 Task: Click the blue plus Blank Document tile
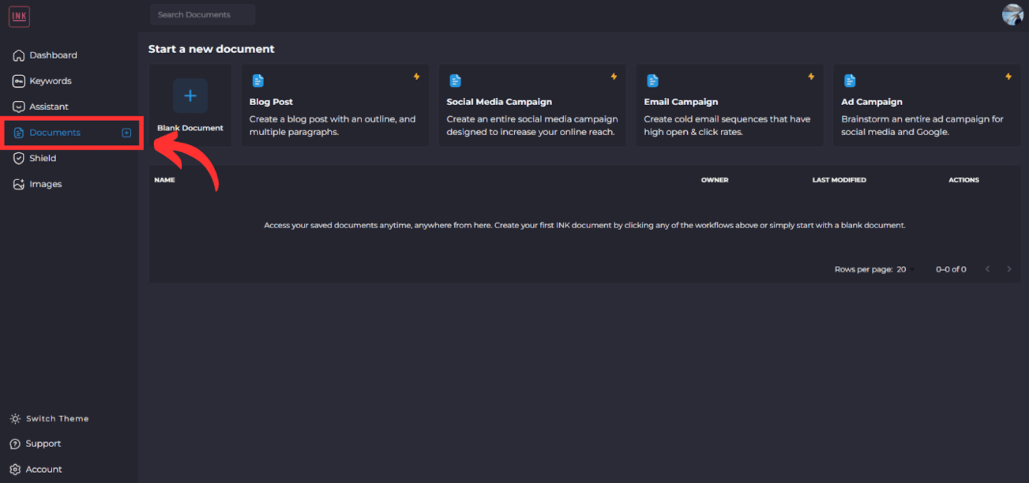pyautogui.click(x=190, y=96)
